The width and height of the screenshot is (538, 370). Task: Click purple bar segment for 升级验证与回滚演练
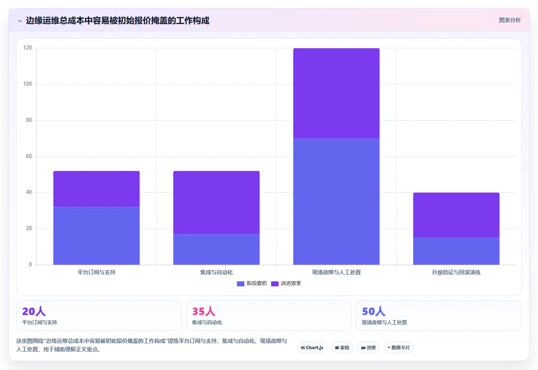tap(456, 215)
